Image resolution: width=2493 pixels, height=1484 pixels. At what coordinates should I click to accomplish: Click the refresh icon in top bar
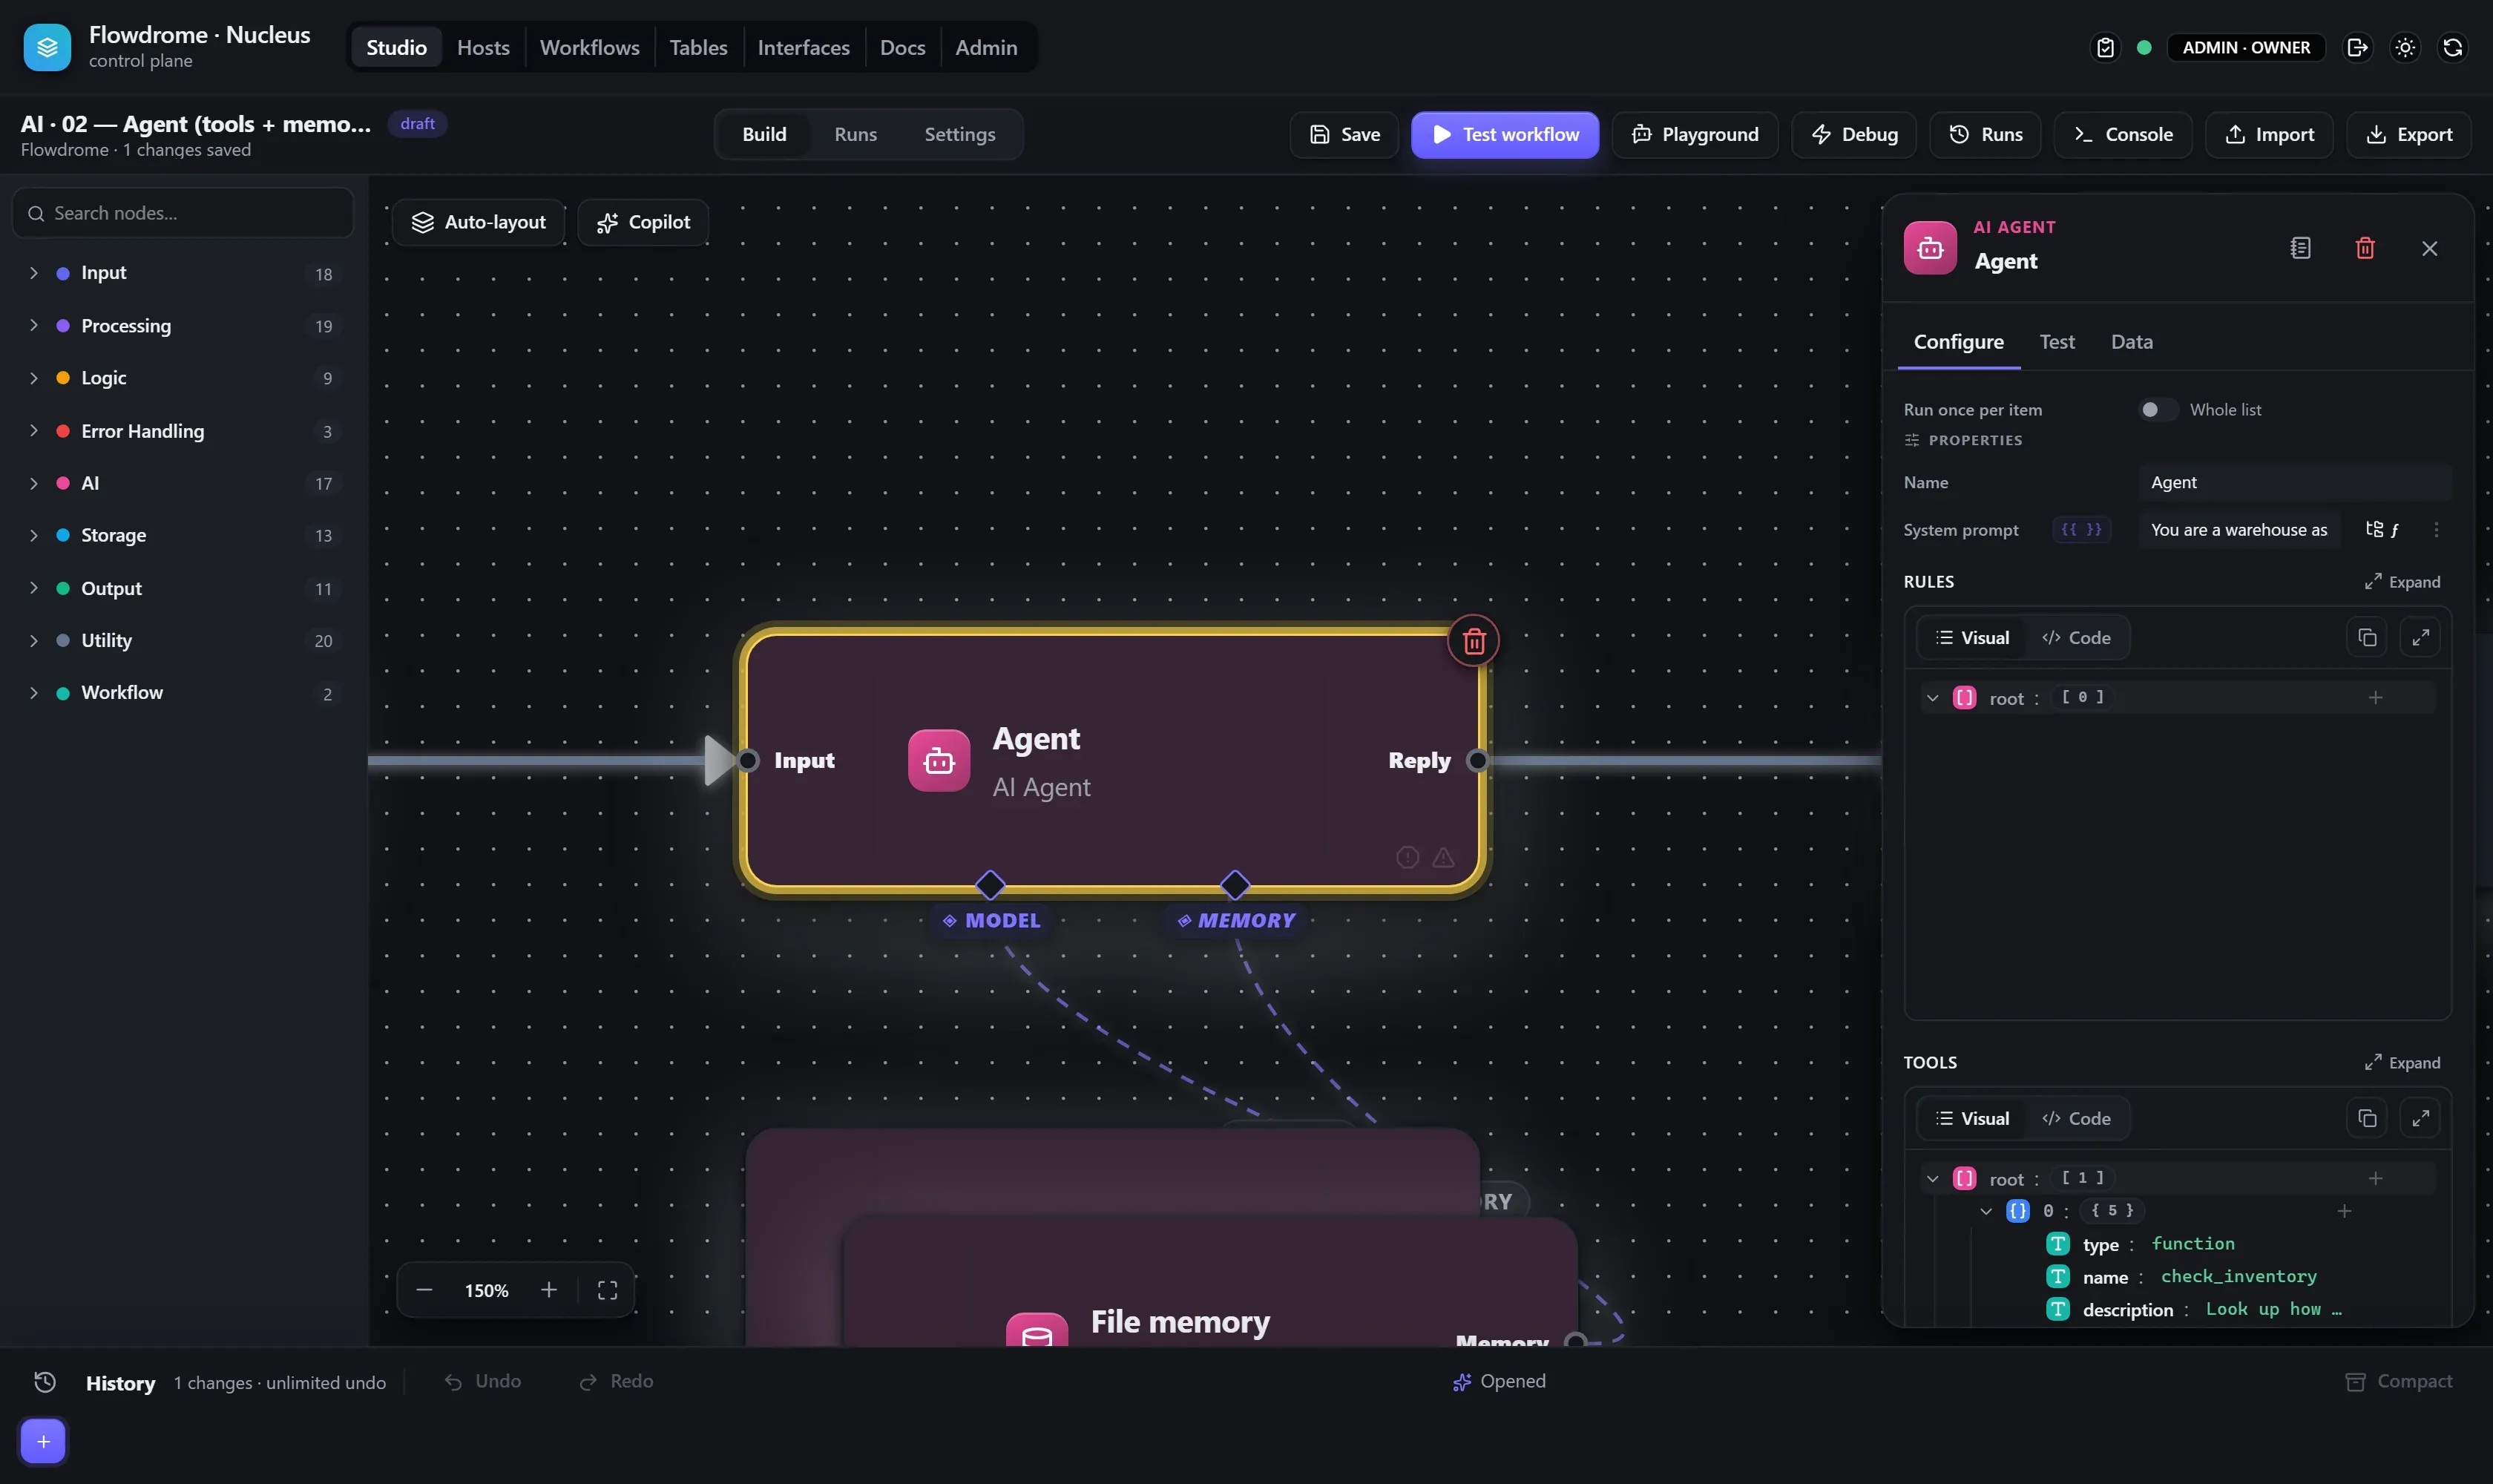(x=2453, y=47)
